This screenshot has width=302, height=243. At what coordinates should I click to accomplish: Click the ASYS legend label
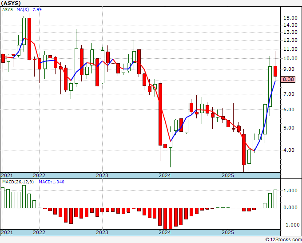(8, 10)
